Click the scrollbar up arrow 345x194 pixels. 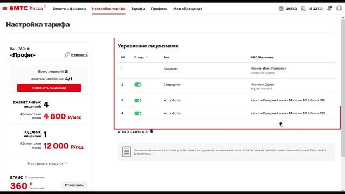[x=343, y=17]
